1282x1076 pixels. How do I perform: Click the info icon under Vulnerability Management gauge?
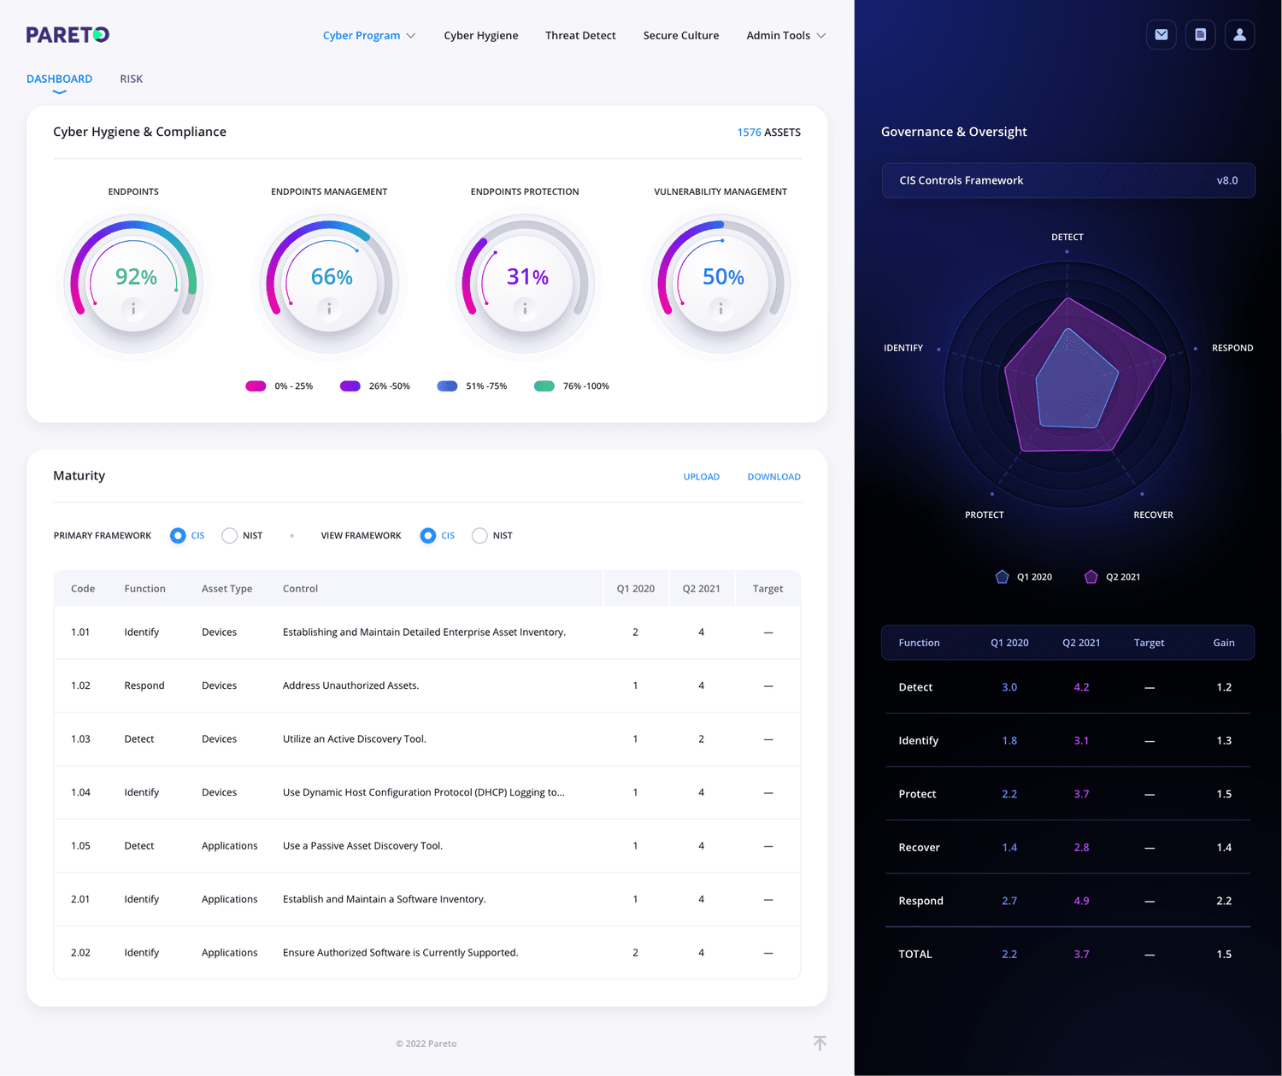(x=720, y=309)
